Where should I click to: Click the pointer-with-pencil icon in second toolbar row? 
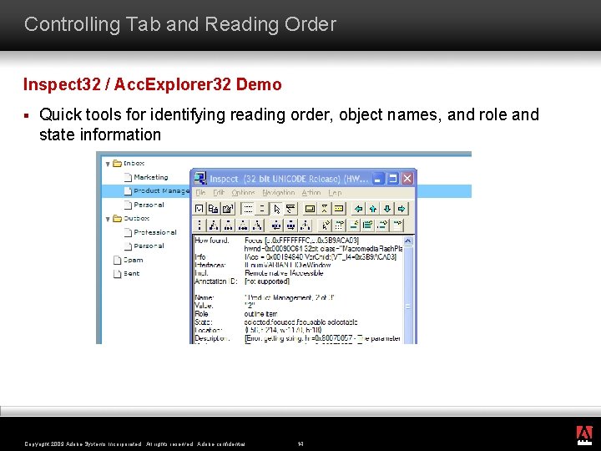[326, 225]
